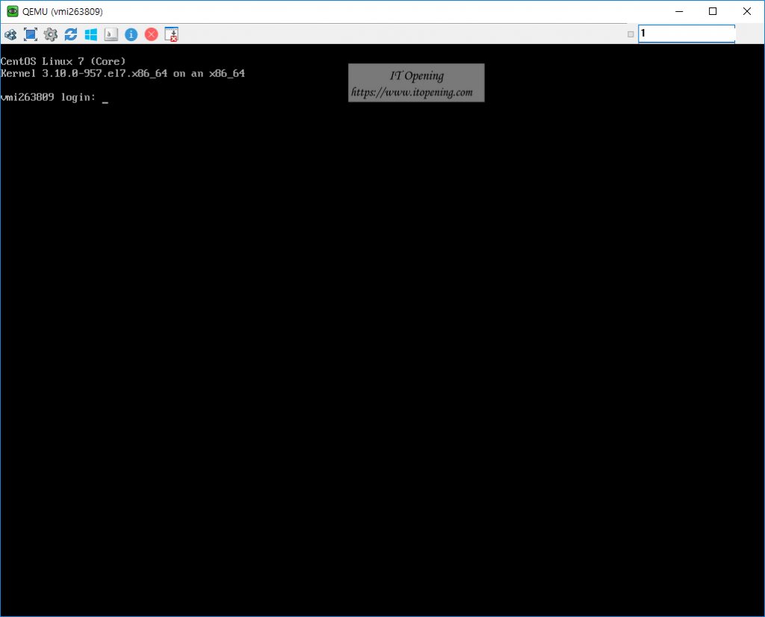765x617 pixels.
Task: Click the window icon with red X
Action: click(172, 34)
